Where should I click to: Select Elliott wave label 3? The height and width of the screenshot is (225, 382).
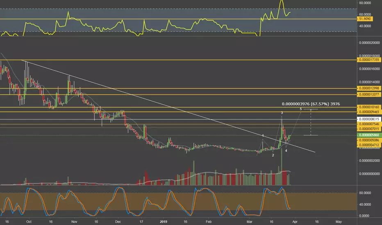pyautogui.click(x=282, y=113)
